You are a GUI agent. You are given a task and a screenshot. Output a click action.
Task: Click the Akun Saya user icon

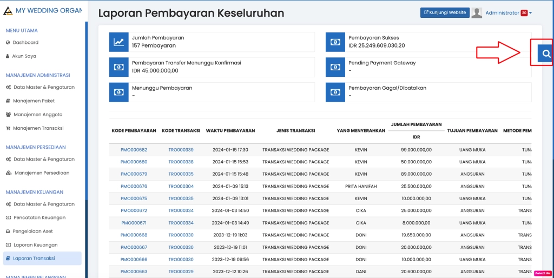point(8,56)
